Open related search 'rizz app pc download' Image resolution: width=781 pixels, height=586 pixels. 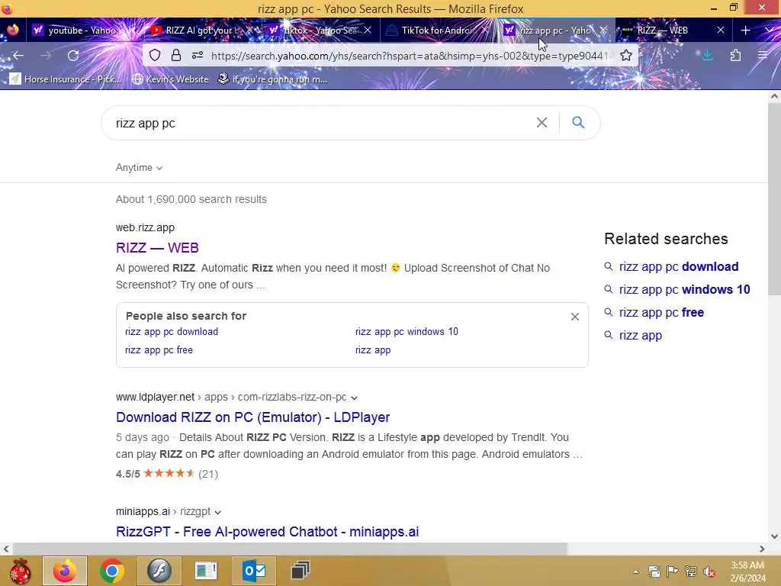click(679, 267)
